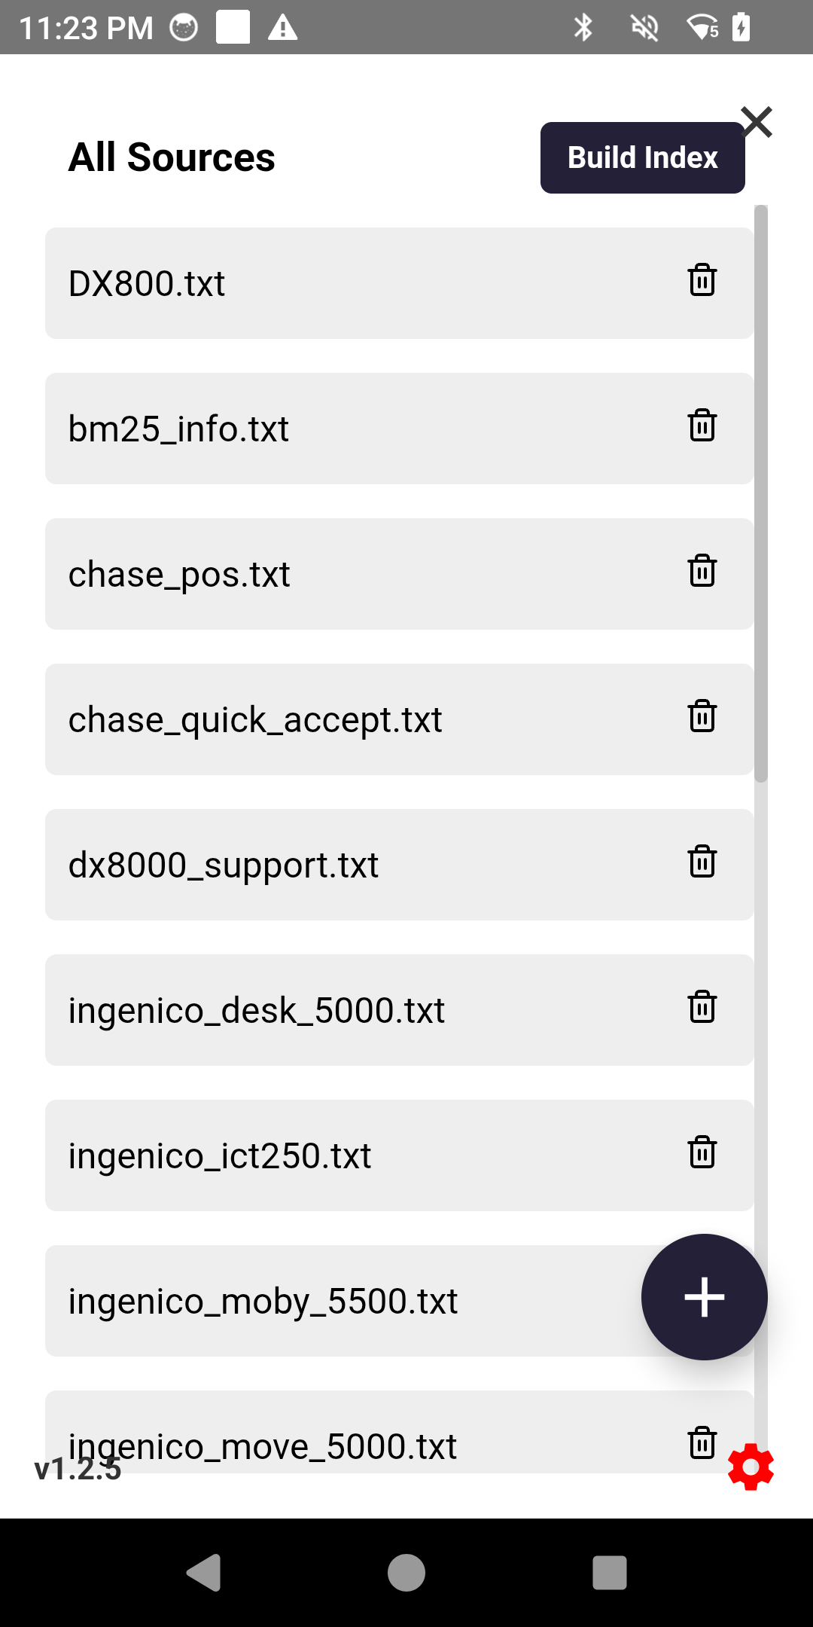Add a new source with the plus button
813x1627 pixels.
703,1297
